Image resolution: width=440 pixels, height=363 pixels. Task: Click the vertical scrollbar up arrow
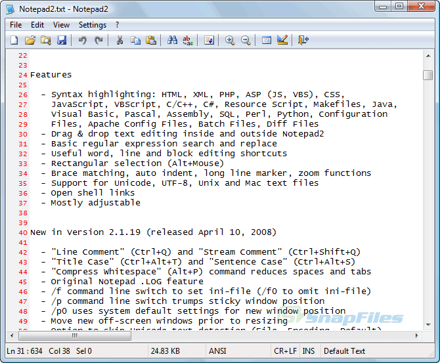click(x=428, y=56)
